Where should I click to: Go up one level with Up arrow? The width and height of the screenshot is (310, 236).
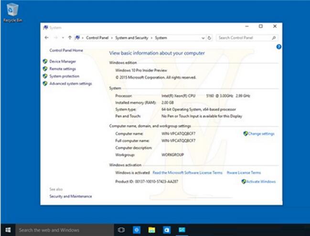[x=70, y=38]
